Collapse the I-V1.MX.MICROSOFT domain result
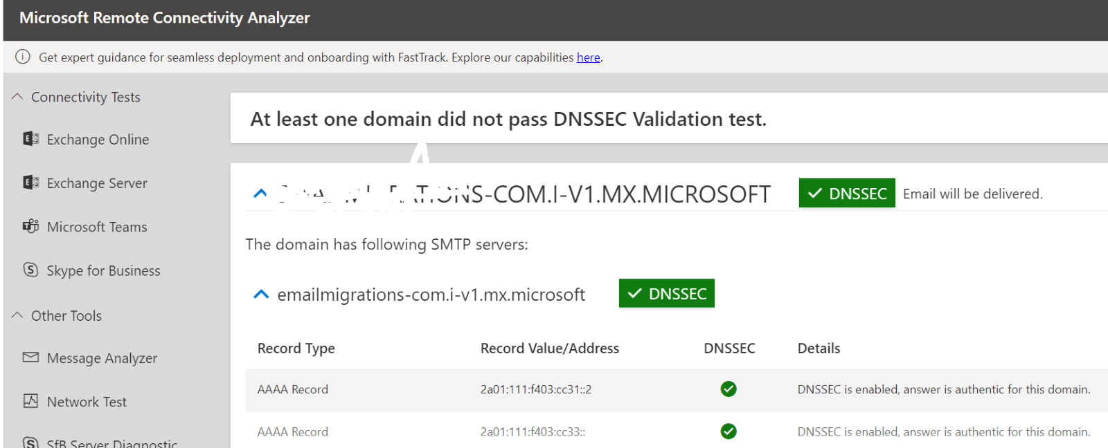Viewport: 1108px width, 448px height. click(260, 194)
